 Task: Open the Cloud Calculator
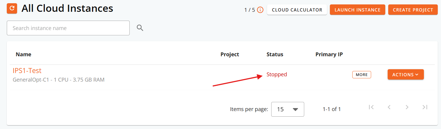pyautogui.click(x=297, y=10)
